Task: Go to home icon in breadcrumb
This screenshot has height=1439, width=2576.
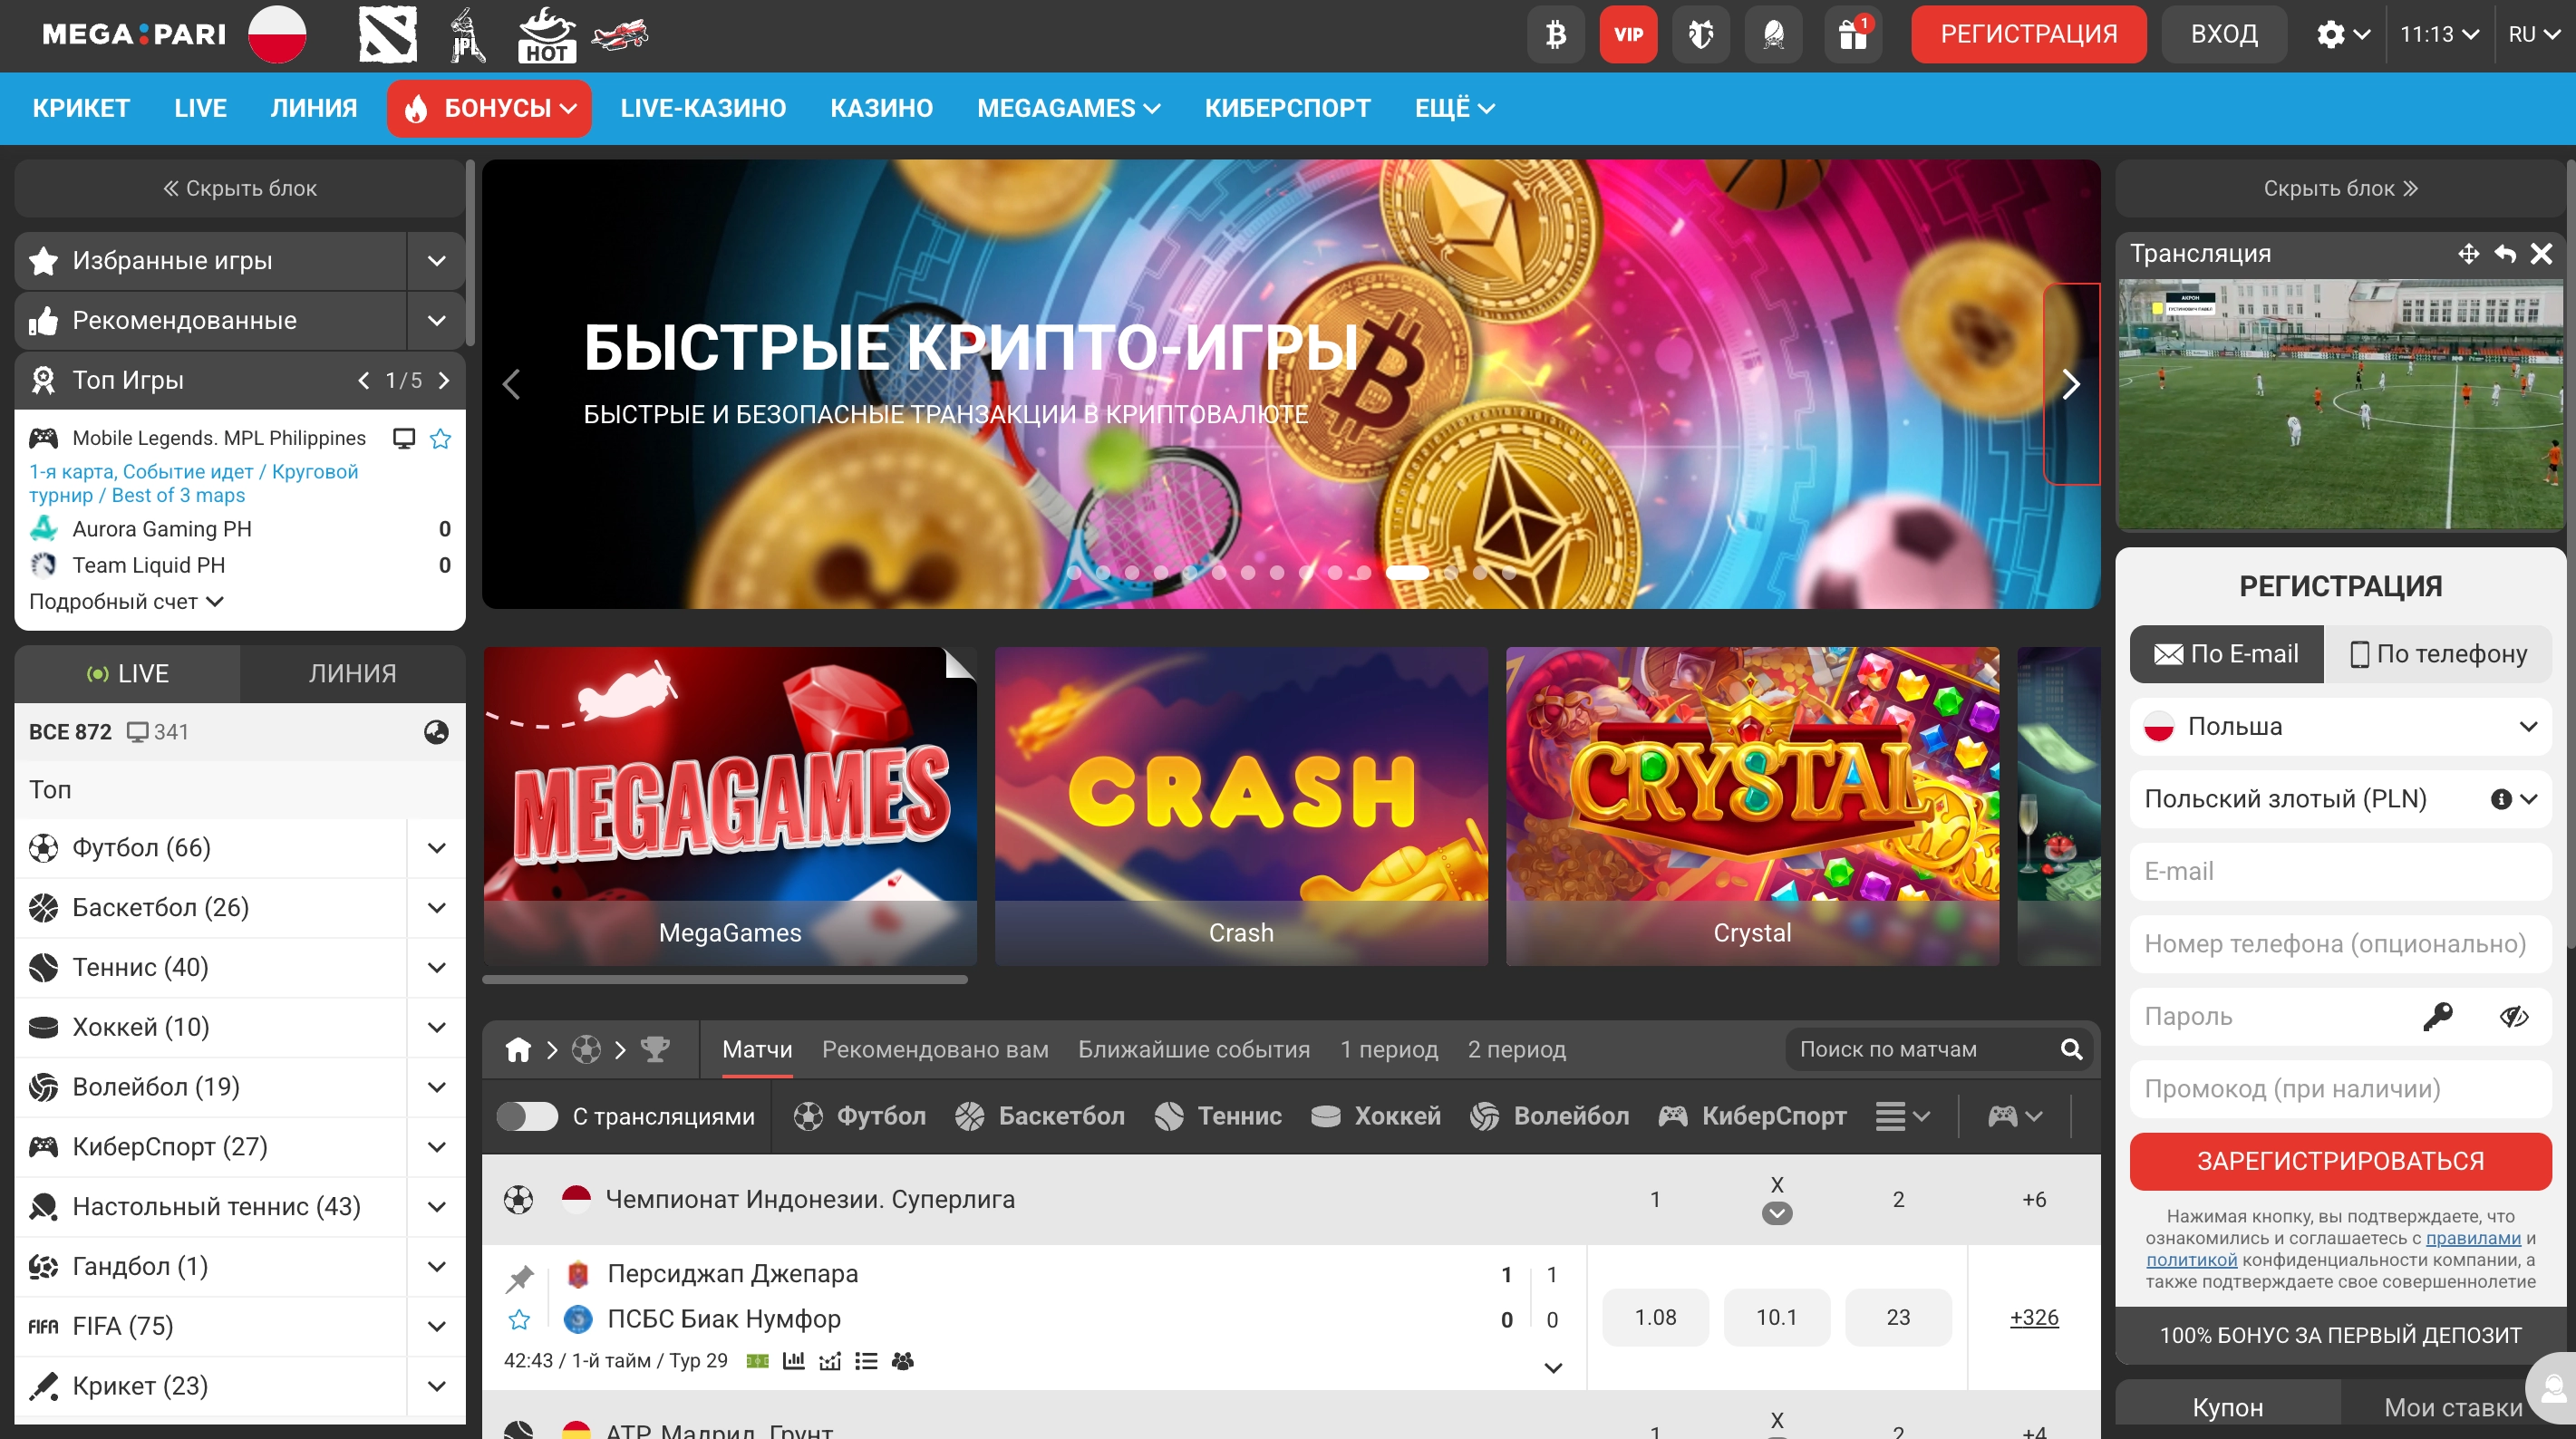Action: pos(518,1049)
